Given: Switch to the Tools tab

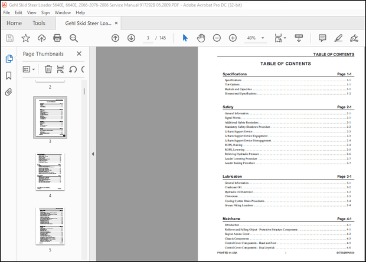Looking at the screenshot, I should click(39, 23).
